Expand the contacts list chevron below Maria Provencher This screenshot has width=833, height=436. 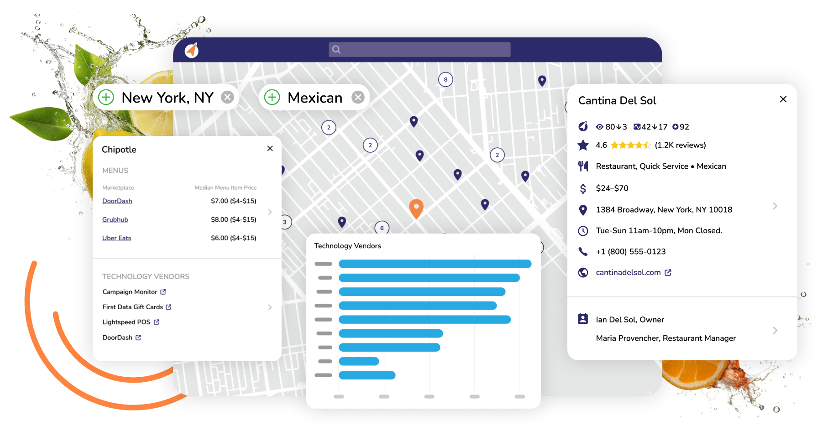[775, 330]
